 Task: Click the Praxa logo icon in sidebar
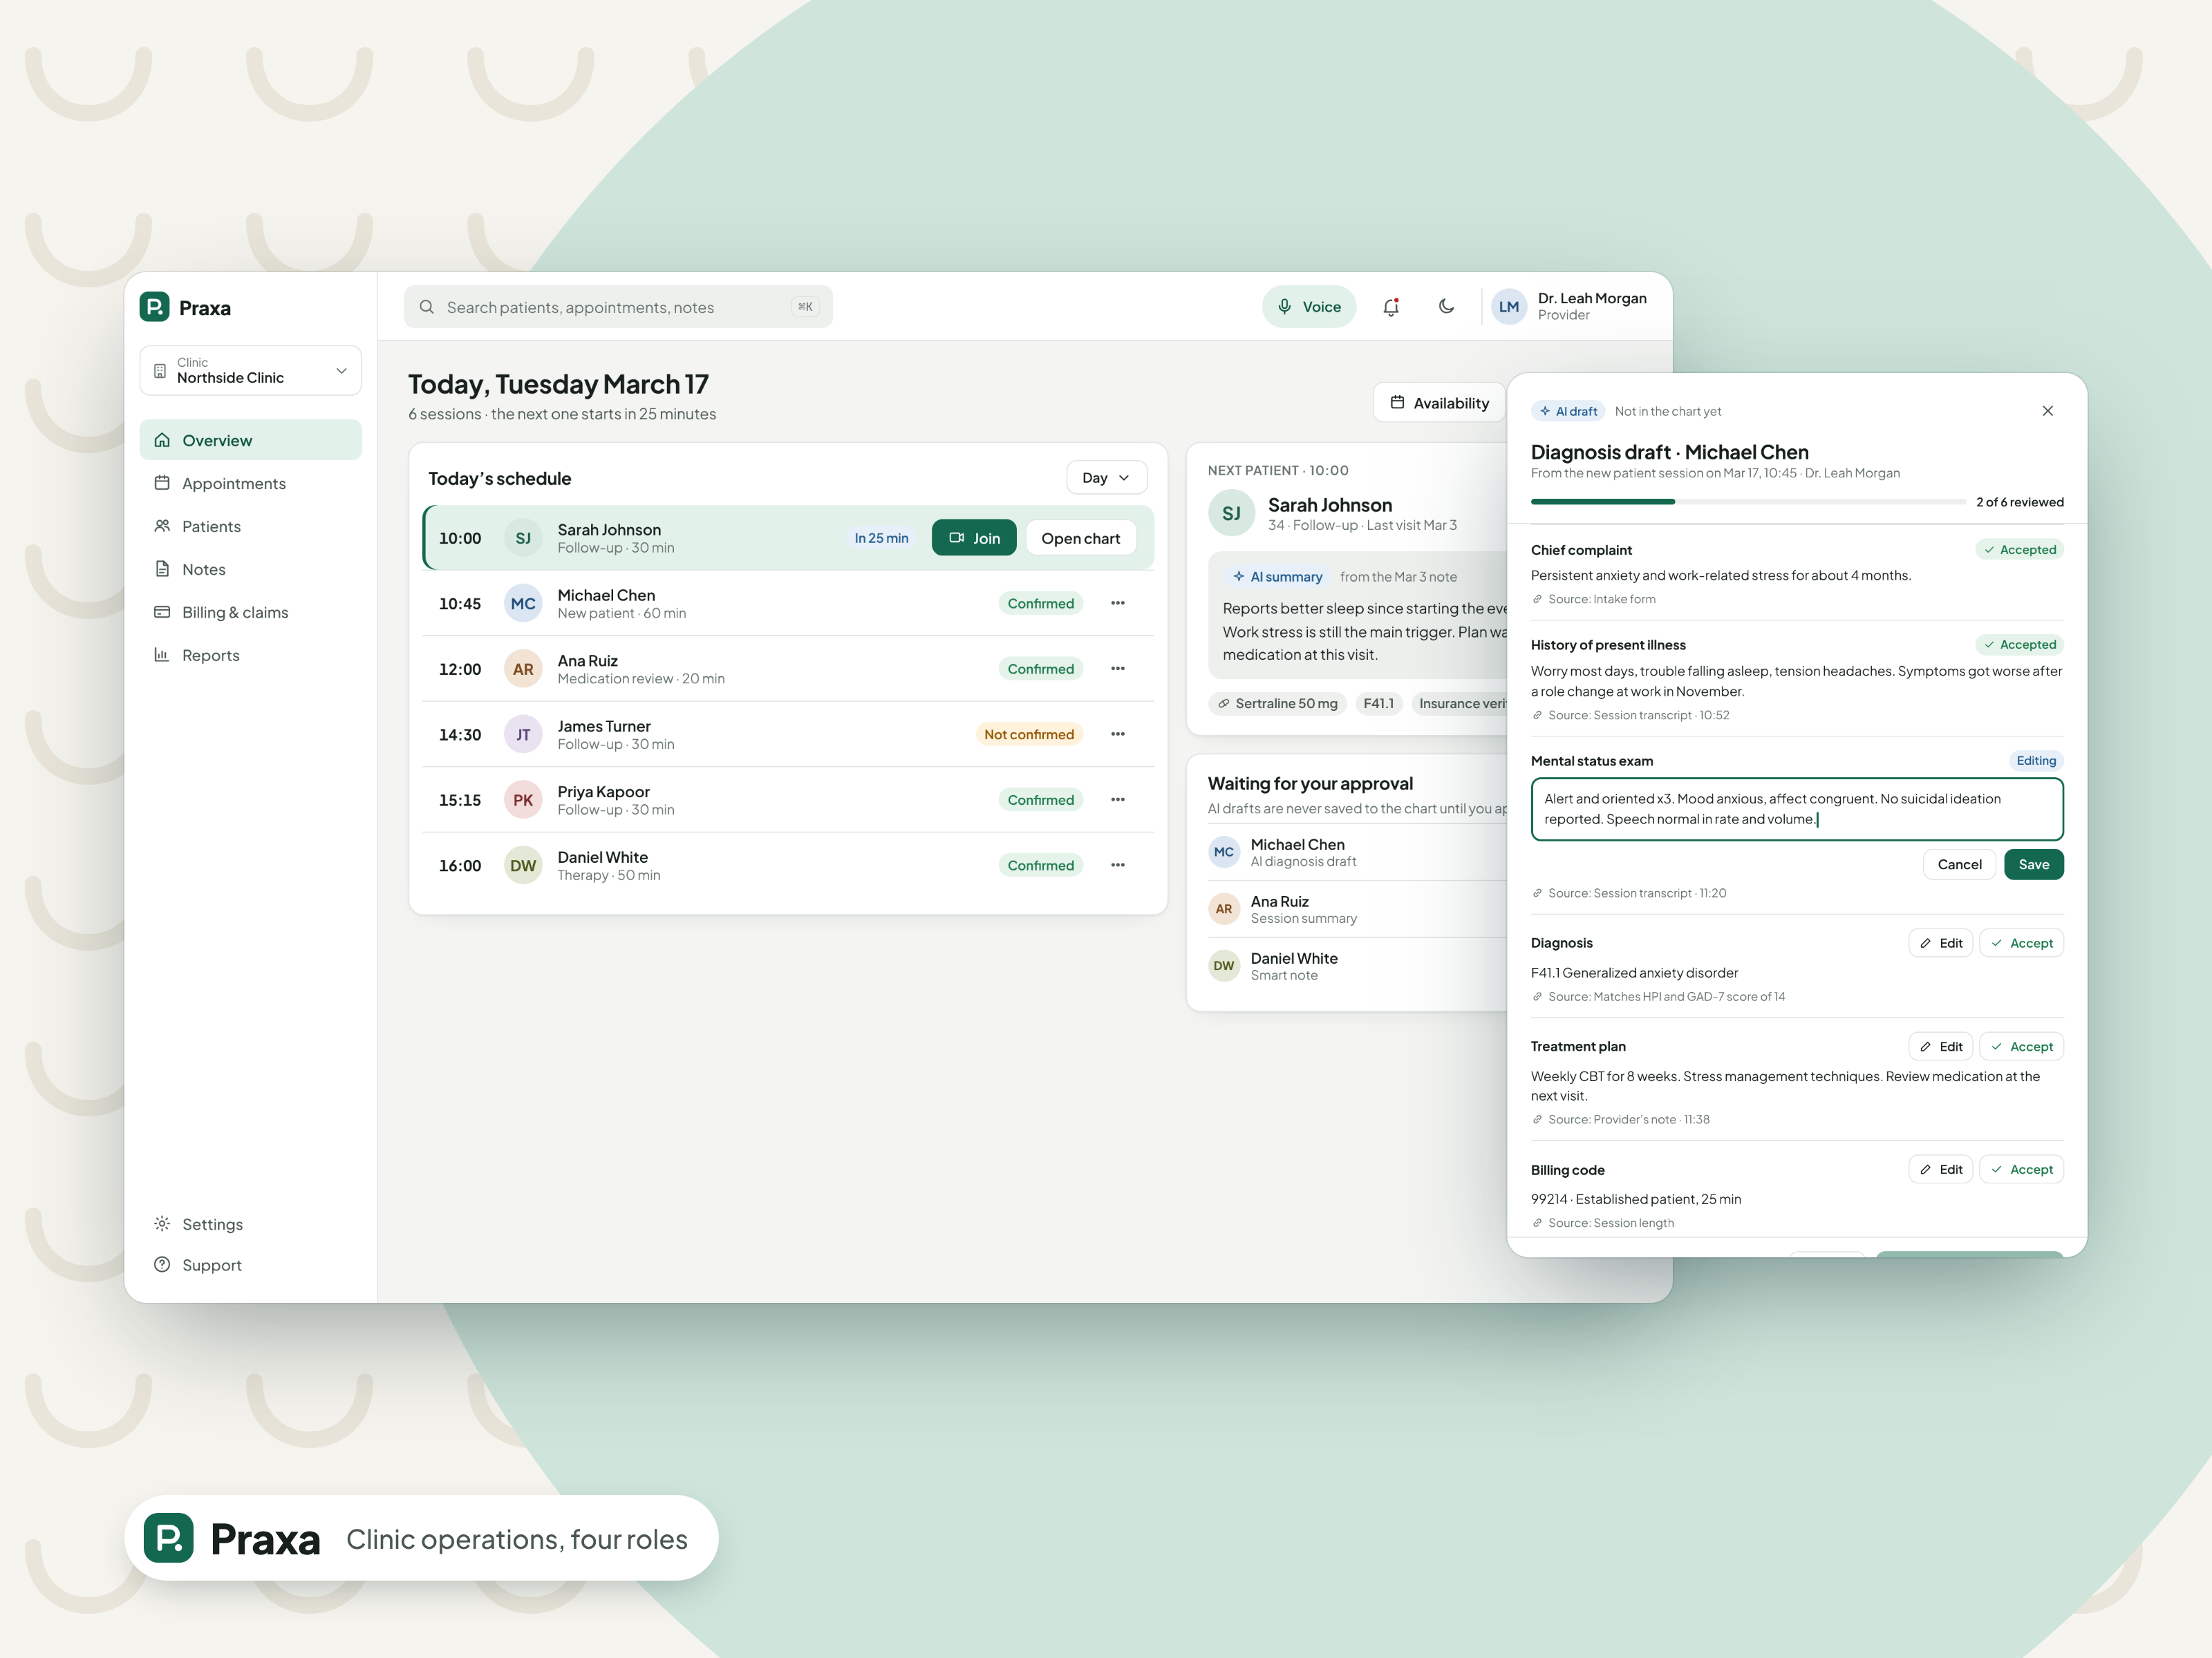point(154,307)
